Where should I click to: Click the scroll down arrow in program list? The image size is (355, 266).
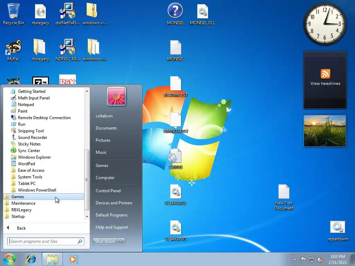coord(87,217)
